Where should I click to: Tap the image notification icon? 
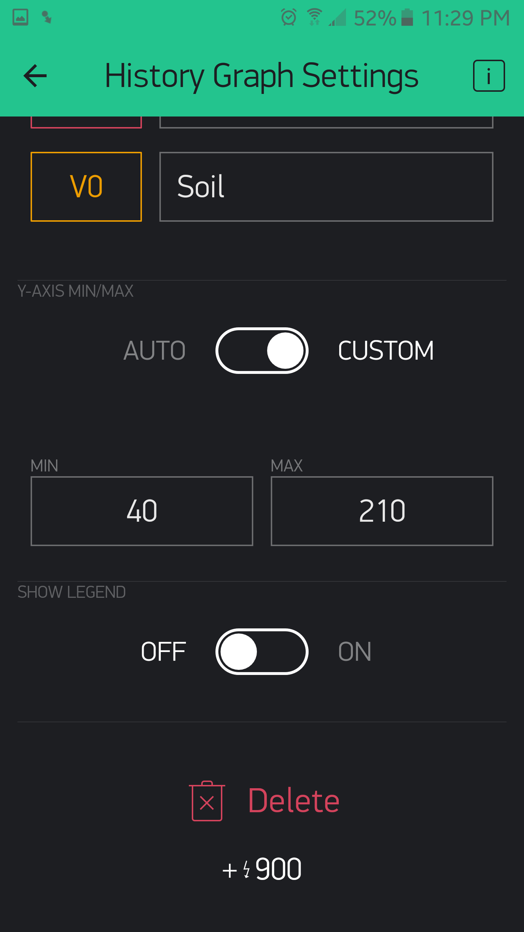(20, 17)
